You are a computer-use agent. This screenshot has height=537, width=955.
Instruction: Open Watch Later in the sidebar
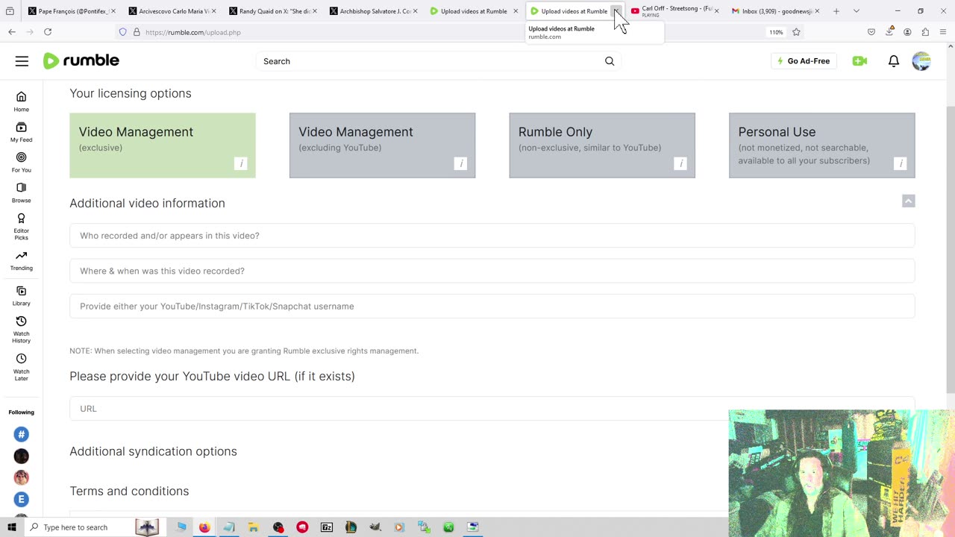(x=21, y=366)
